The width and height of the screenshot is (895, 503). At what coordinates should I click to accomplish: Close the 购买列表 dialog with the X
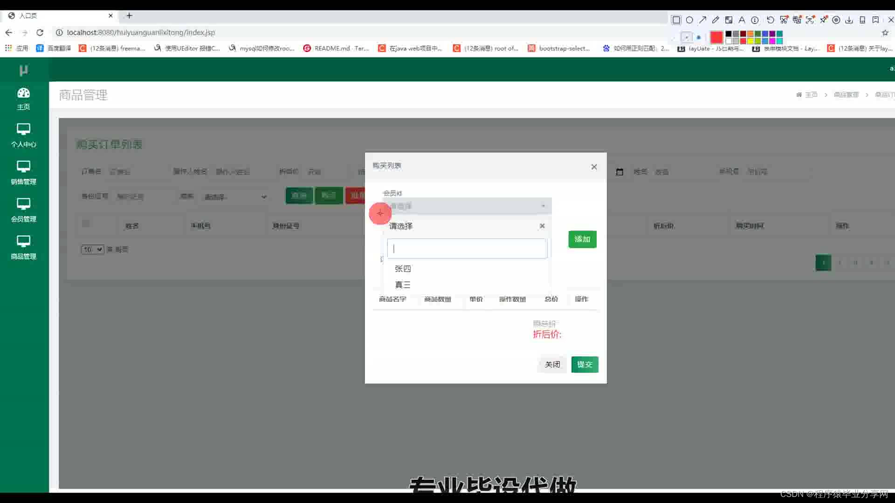click(594, 167)
